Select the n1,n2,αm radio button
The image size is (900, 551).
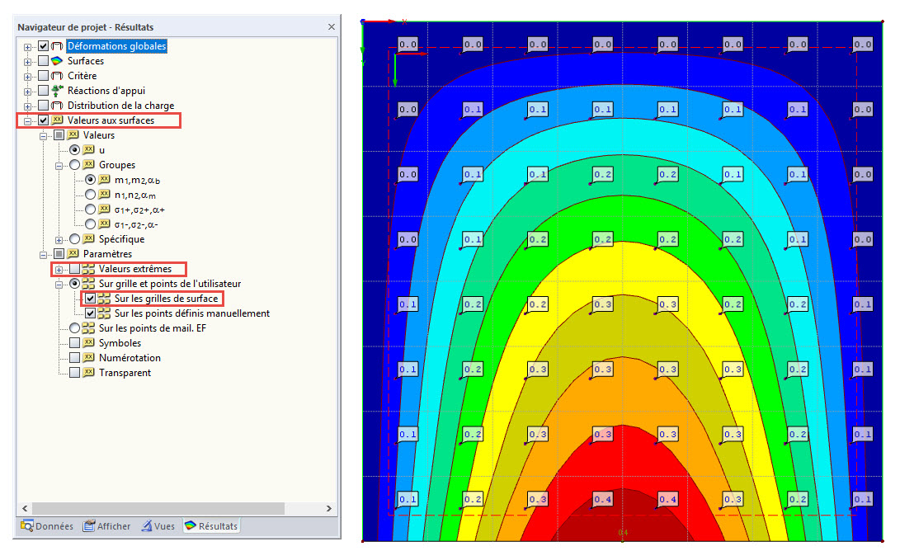click(90, 195)
